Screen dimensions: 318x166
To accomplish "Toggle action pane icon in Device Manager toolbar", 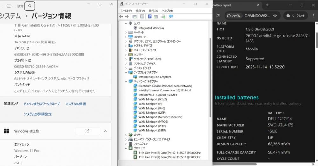I will click(x=156, y=17).
